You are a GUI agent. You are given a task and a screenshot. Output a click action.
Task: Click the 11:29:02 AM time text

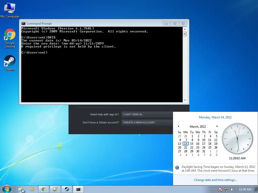click(237, 158)
